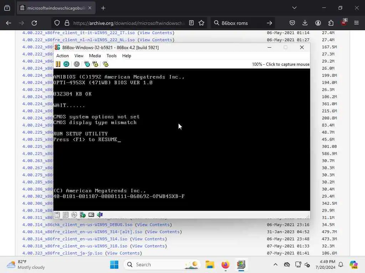The width and height of the screenshot is (365, 273).
Task: Open 4.00.323 client_ja-jp.iso link
Action: tap(62, 253)
